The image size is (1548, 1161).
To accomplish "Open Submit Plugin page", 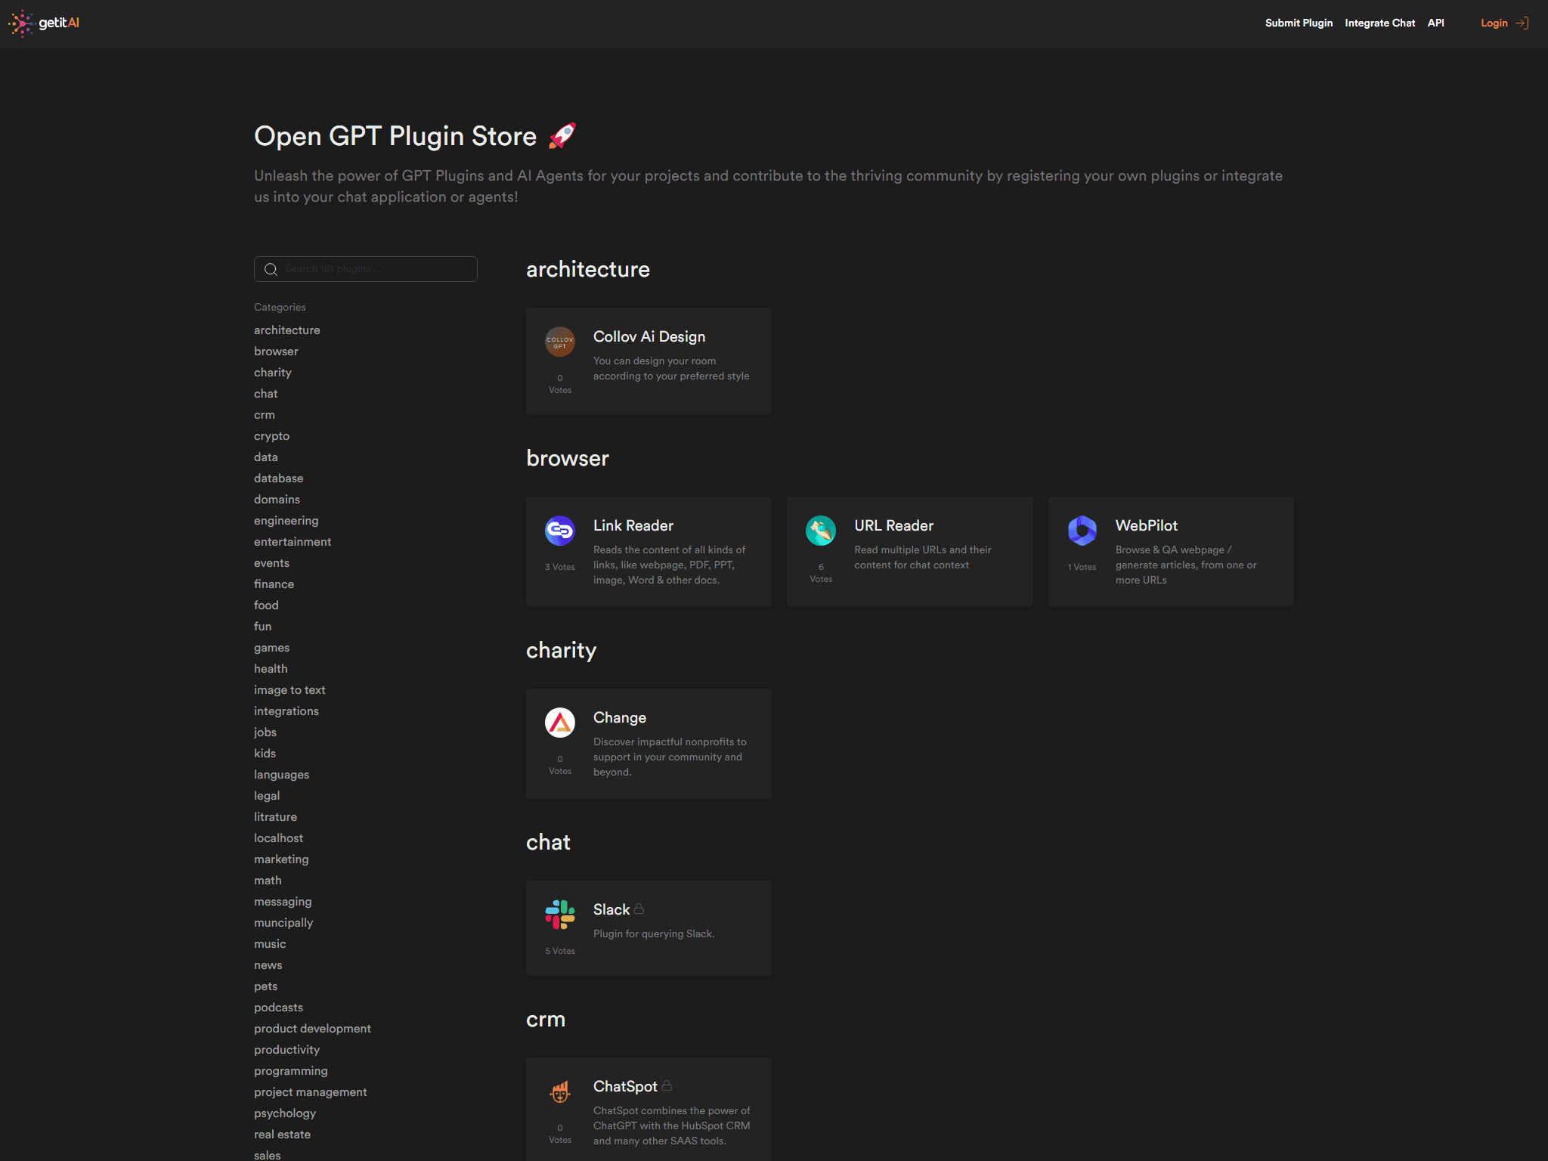I will click(1299, 23).
